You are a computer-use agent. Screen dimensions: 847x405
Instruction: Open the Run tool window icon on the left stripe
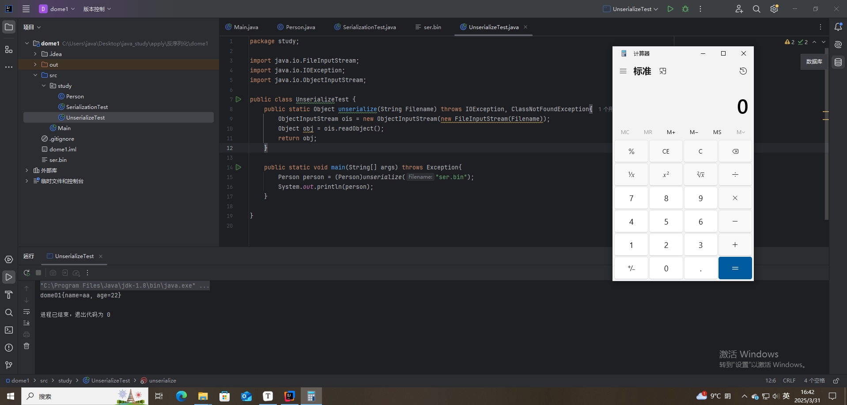coord(9,277)
